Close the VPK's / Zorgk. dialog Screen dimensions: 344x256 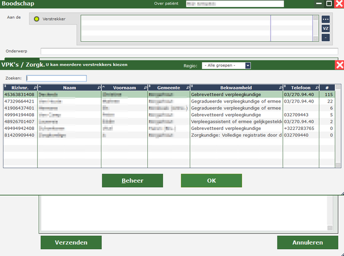point(339,65)
